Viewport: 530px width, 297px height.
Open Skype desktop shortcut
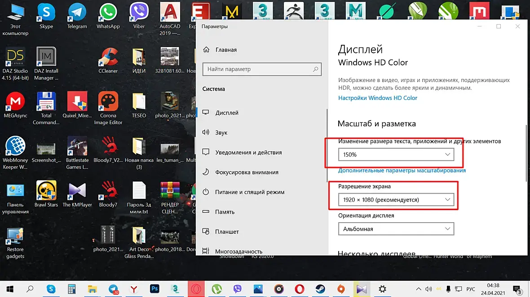tap(46, 16)
